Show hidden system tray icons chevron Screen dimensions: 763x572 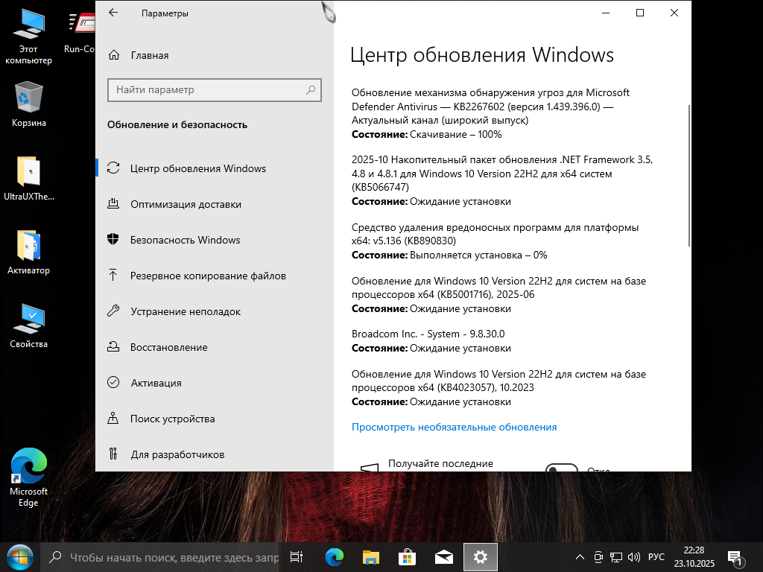click(x=580, y=557)
